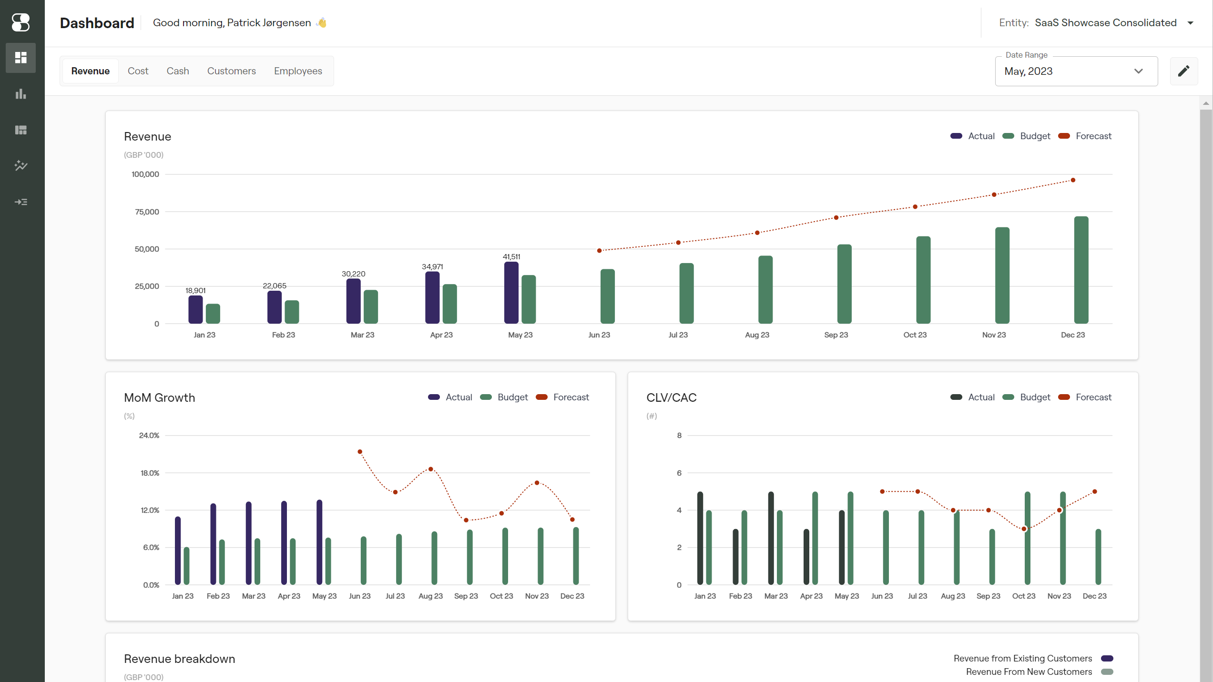The image size is (1213, 682).
Task: Select the Cash tab
Action: (x=178, y=71)
